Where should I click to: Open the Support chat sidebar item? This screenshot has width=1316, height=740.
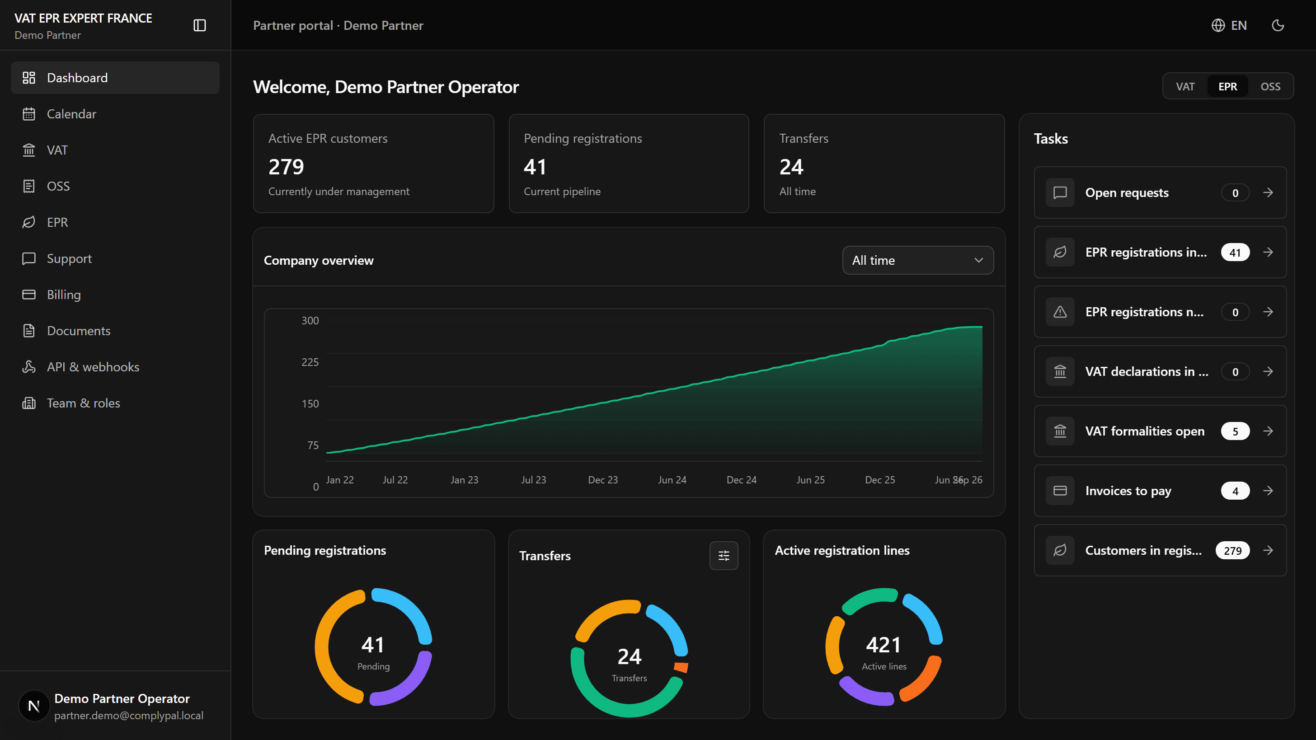click(x=115, y=258)
